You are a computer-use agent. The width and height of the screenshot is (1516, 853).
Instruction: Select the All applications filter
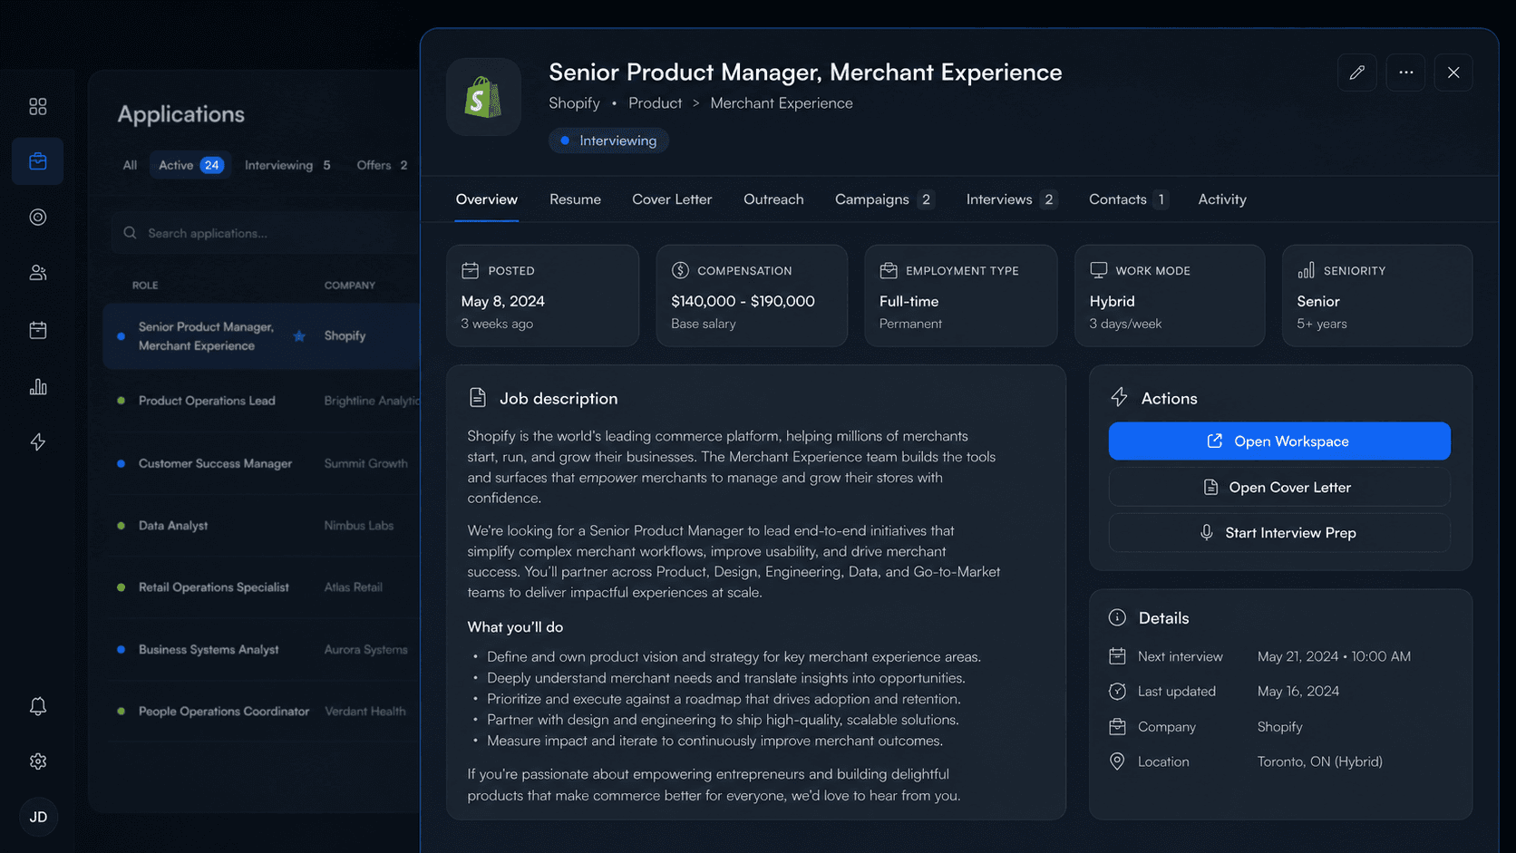coord(130,165)
